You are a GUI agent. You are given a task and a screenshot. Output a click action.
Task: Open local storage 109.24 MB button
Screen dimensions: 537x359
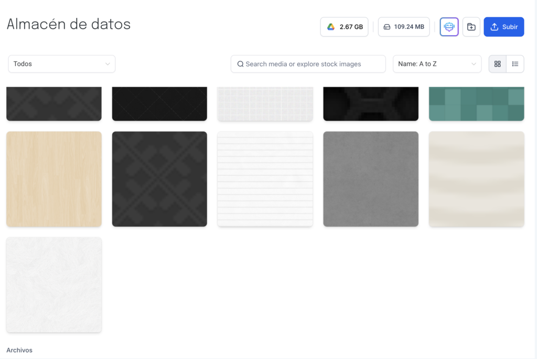[404, 27]
